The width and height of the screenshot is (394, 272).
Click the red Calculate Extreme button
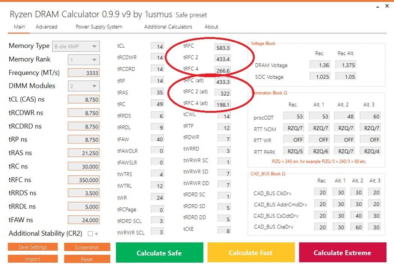(x=343, y=252)
